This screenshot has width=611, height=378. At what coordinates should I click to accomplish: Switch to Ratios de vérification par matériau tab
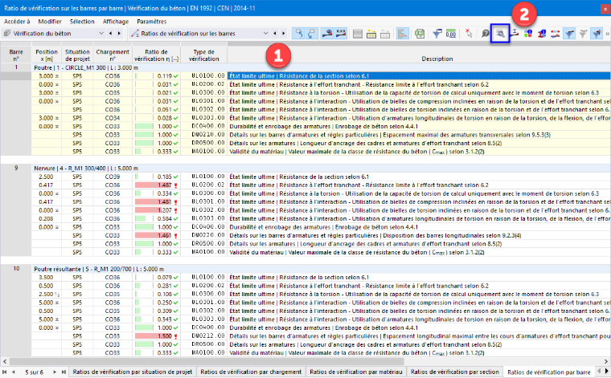pyautogui.click(x=356, y=372)
